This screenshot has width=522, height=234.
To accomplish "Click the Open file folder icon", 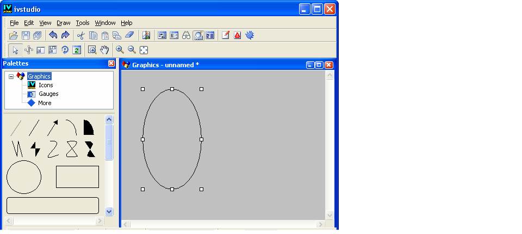I will [x=14, y=35].
